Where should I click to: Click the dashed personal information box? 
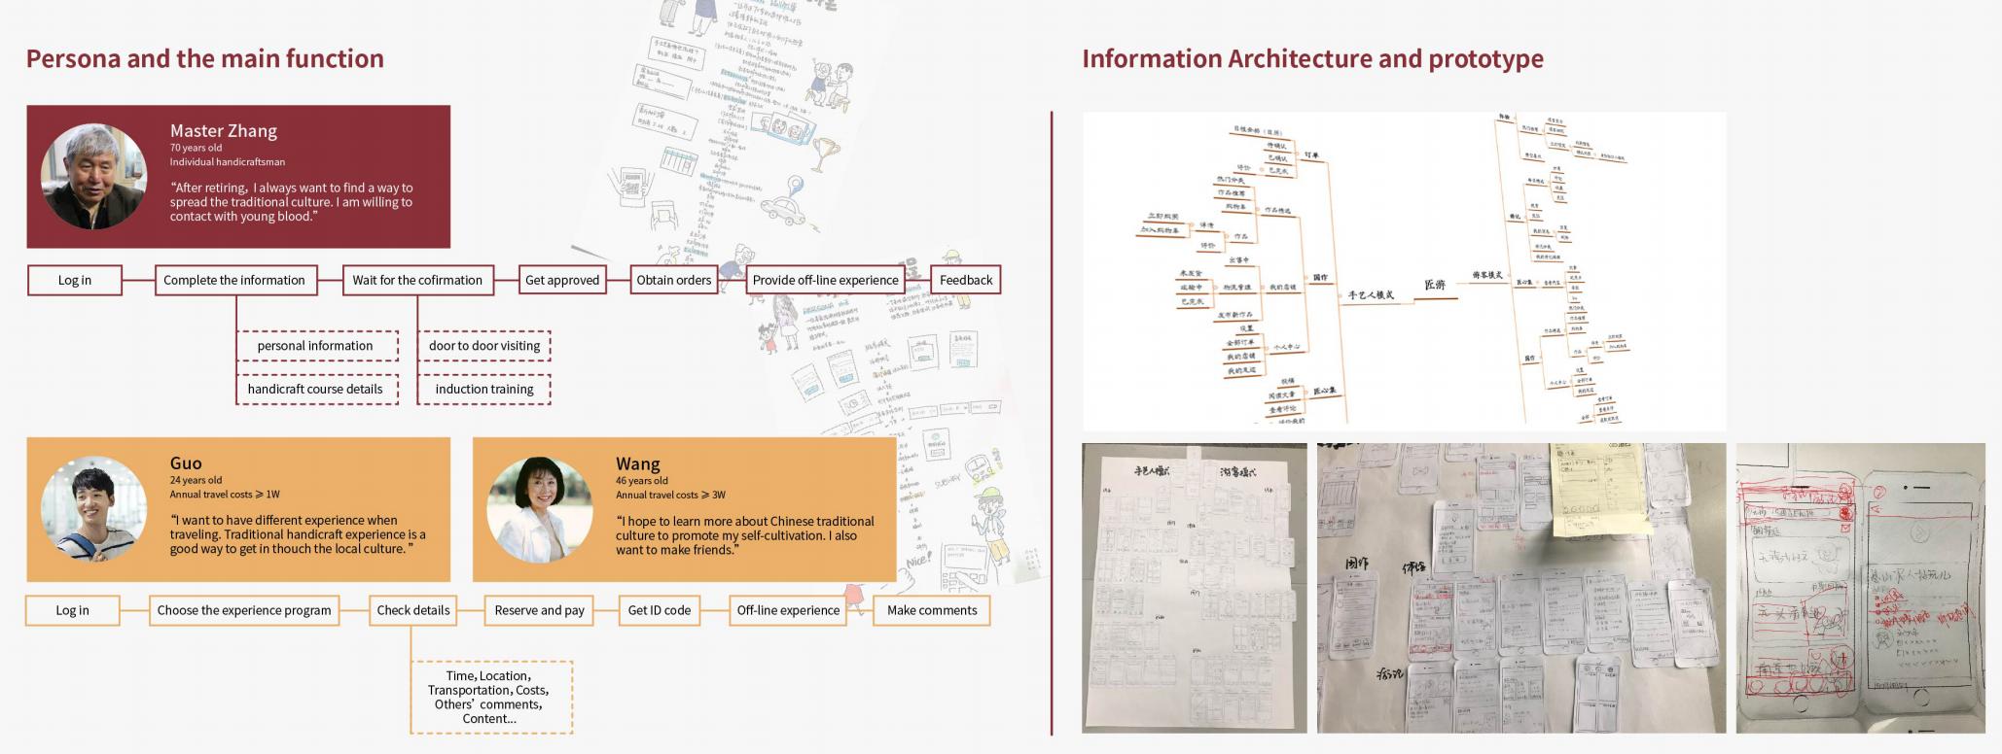315,346
